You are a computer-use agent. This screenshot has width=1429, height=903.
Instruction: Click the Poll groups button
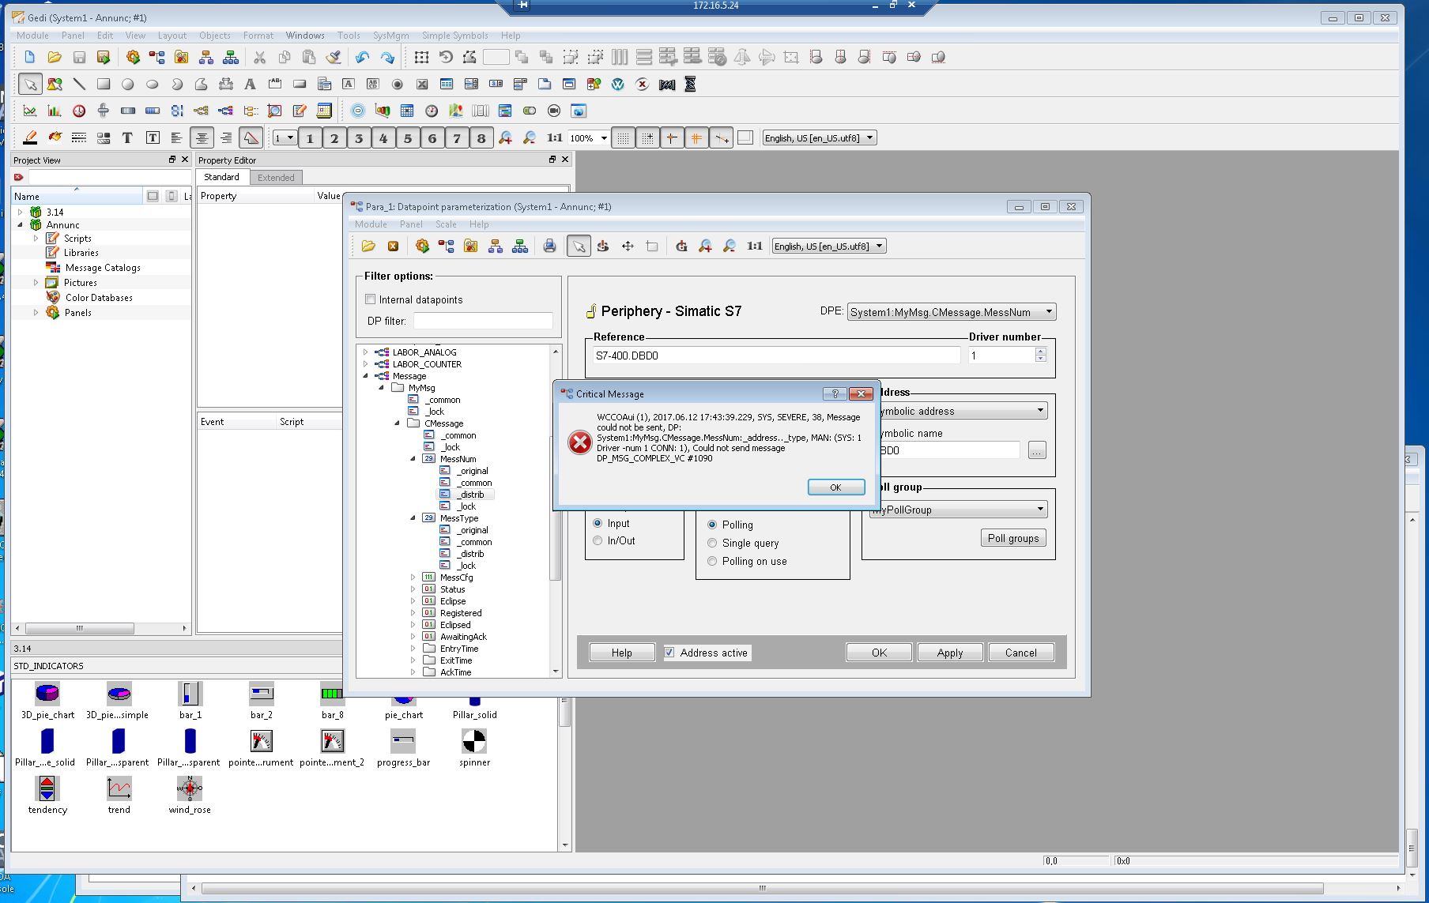pyautogui.click(x=1012, y=538)
